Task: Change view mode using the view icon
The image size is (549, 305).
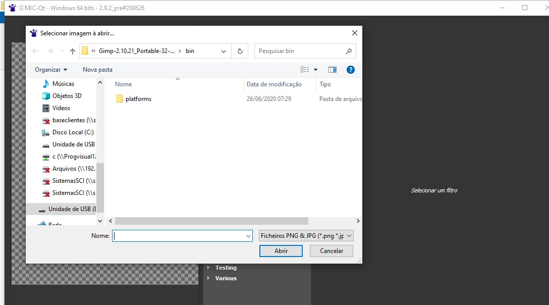Action: (305, 70)
